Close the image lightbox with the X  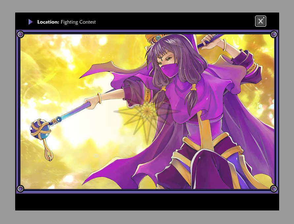click(x=260, y=21)
